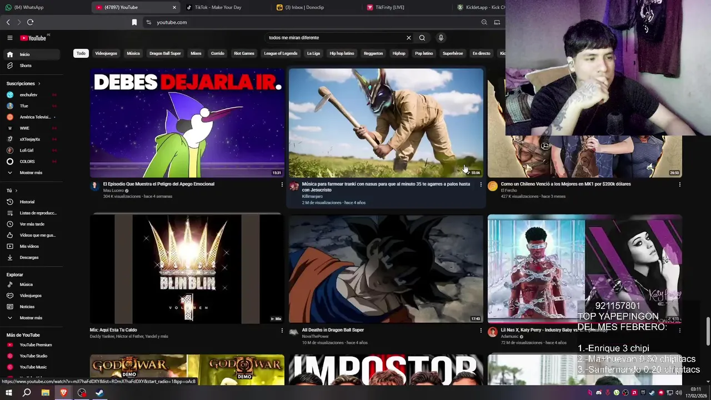
Task: Filter by Dragon Ball Super chip
Action: 165,53
